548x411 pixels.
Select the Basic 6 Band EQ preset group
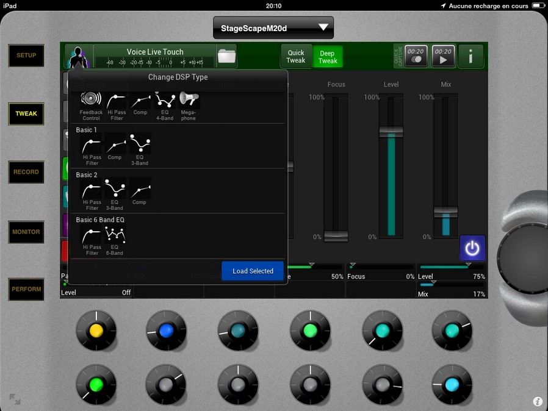tap(100, 220)
